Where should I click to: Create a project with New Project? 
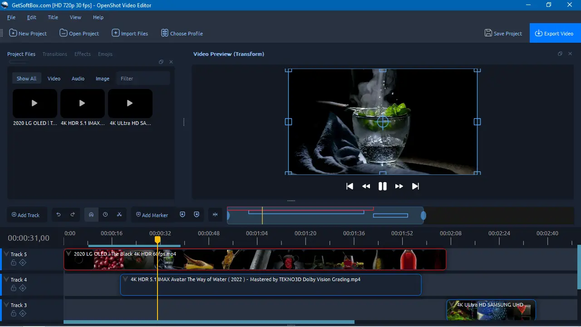(x=28, y=33)
